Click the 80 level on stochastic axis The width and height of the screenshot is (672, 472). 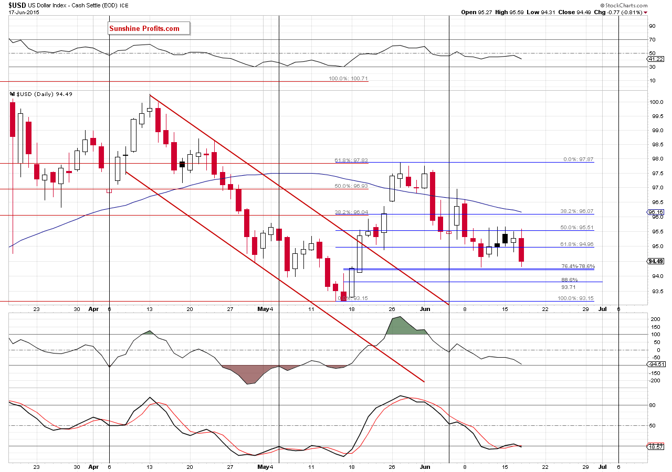point(653,405)
